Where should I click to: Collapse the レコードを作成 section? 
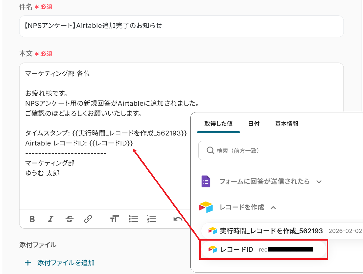tap(273, 207)
